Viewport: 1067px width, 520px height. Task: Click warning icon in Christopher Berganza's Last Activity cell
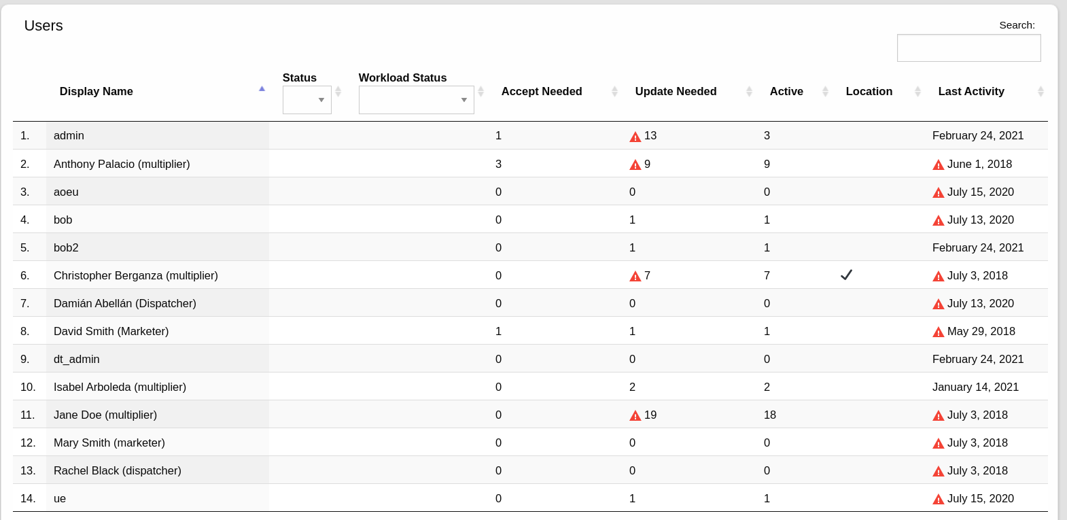pyautogui.click(x=939, y=277)
